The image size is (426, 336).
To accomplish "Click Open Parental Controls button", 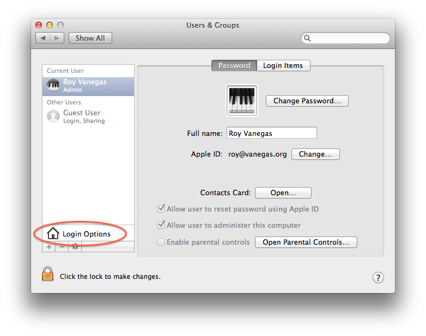I will coord(306,242).
